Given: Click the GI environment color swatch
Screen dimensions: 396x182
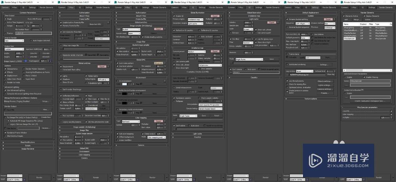Looking at the screenshot, I should 124,84.
